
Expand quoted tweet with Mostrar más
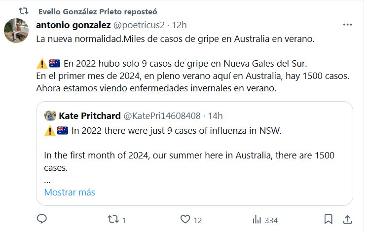pyautogui.click(x=70, y=192)
